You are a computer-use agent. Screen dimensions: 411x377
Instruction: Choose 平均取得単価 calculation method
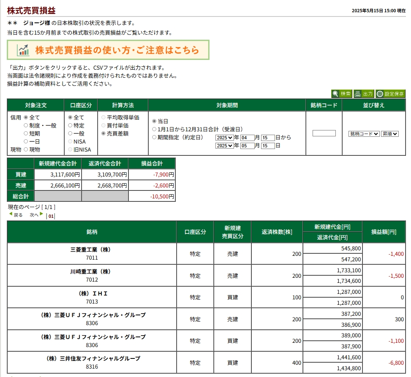[103, 117]
